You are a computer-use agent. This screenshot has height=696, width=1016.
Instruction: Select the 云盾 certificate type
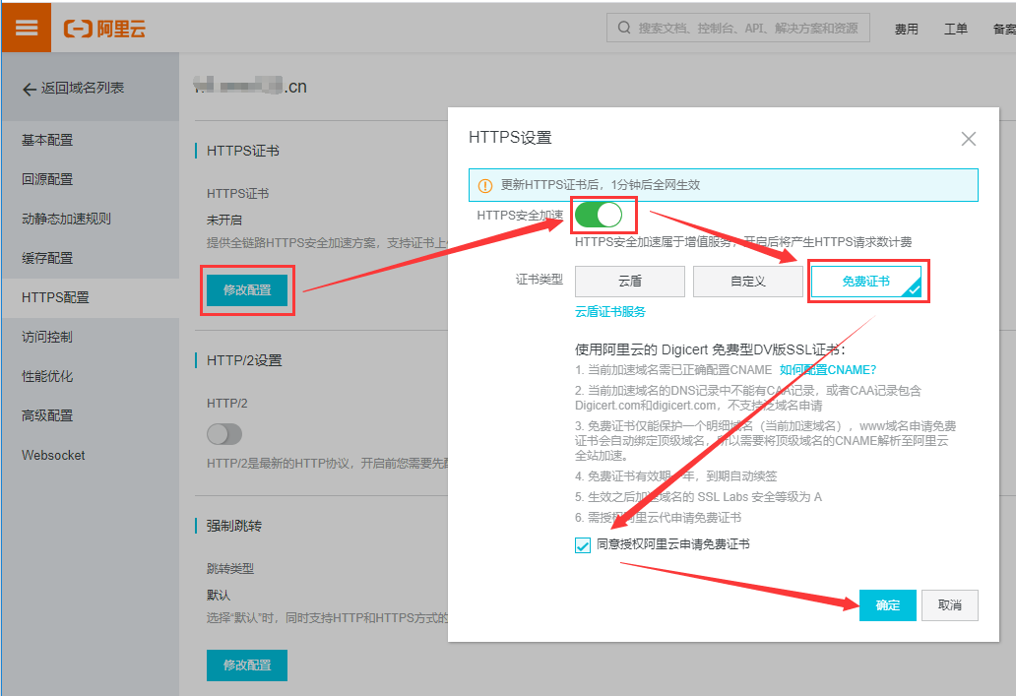tap(630, 282)
